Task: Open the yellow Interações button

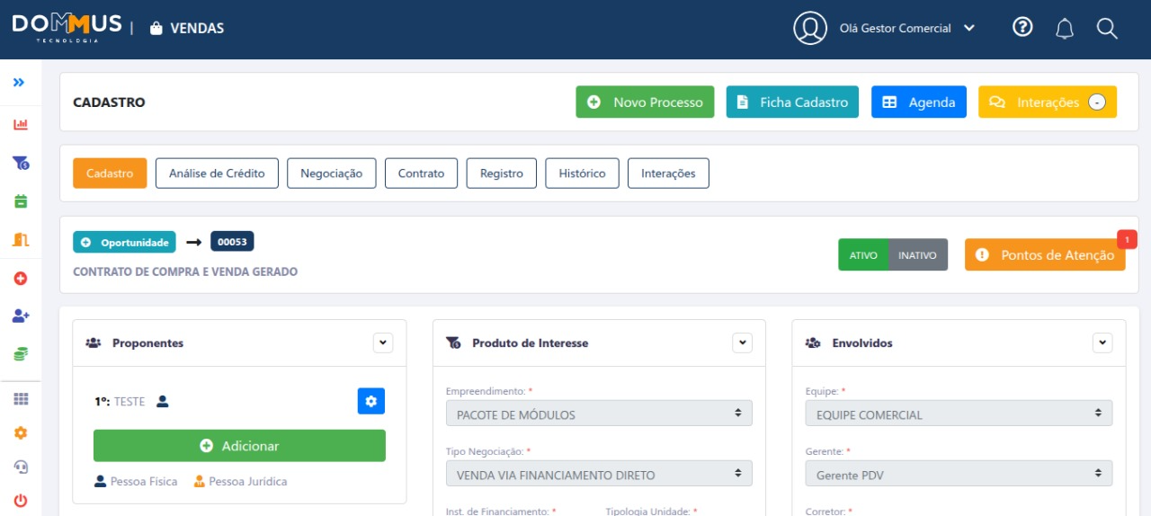Action: (1048, 102)
